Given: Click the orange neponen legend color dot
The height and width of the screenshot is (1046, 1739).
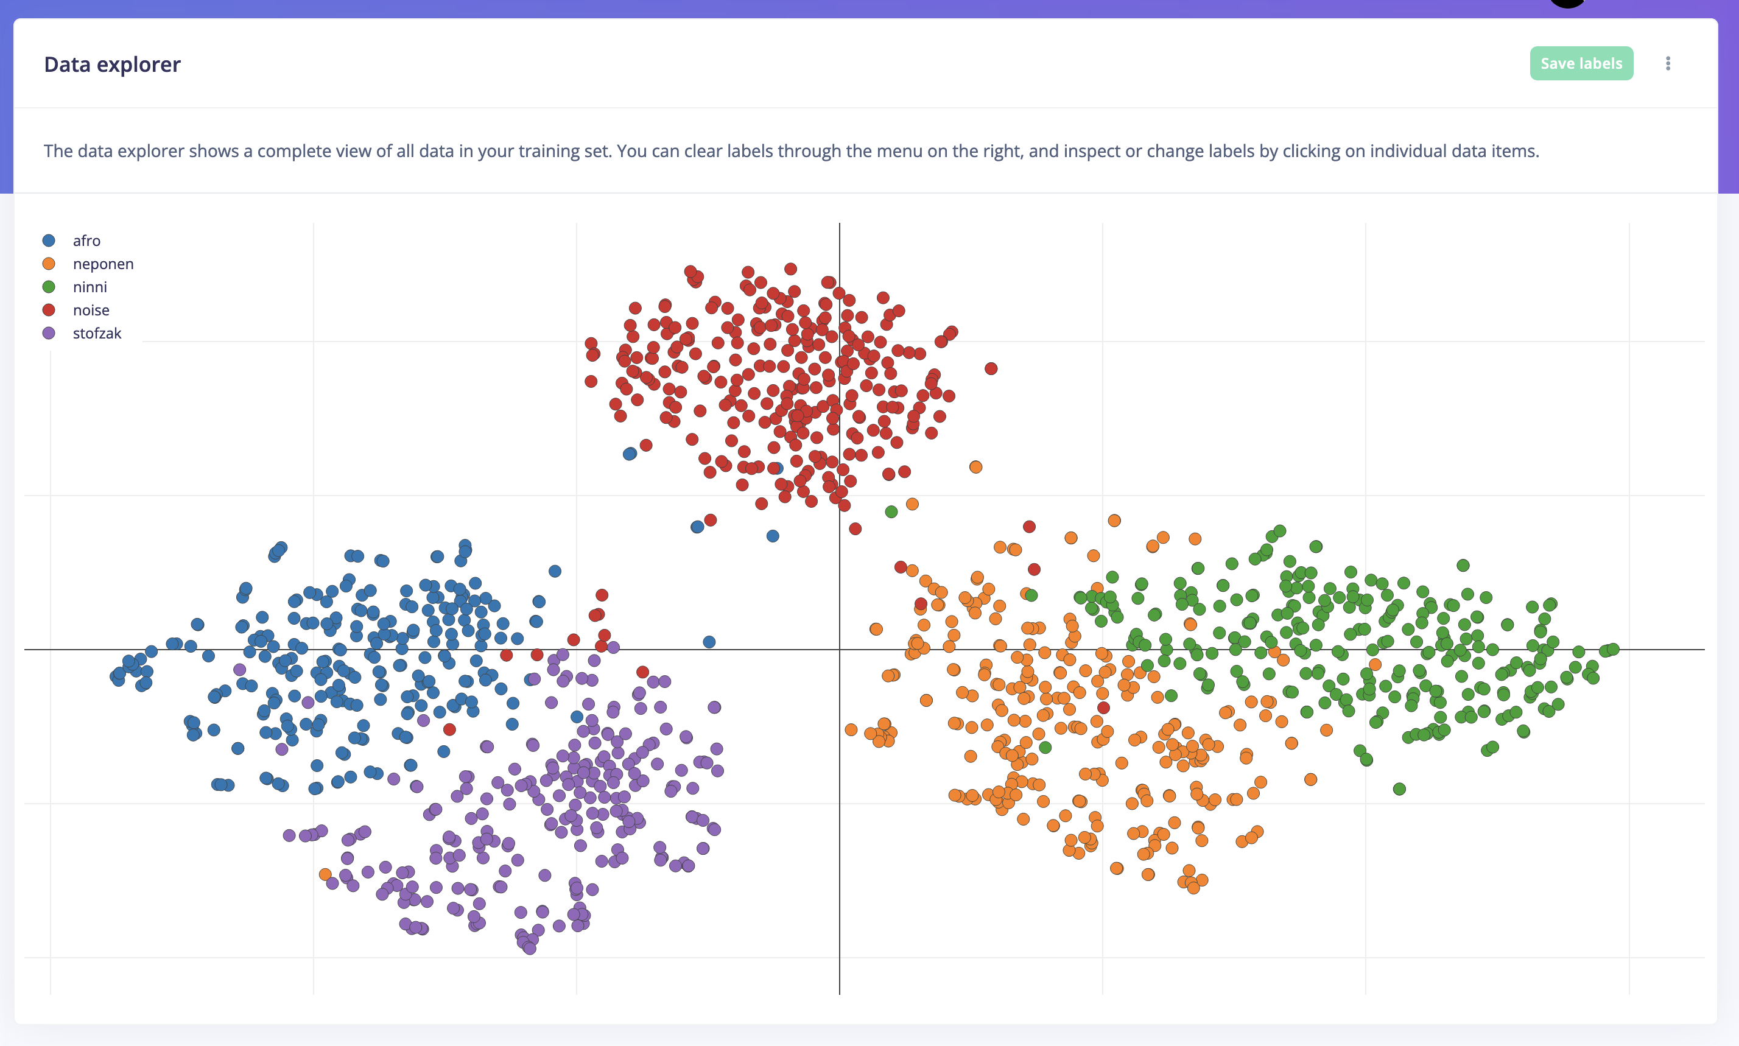Looking at the screenshot, I should pyautogui.click(x=49, y=264).
